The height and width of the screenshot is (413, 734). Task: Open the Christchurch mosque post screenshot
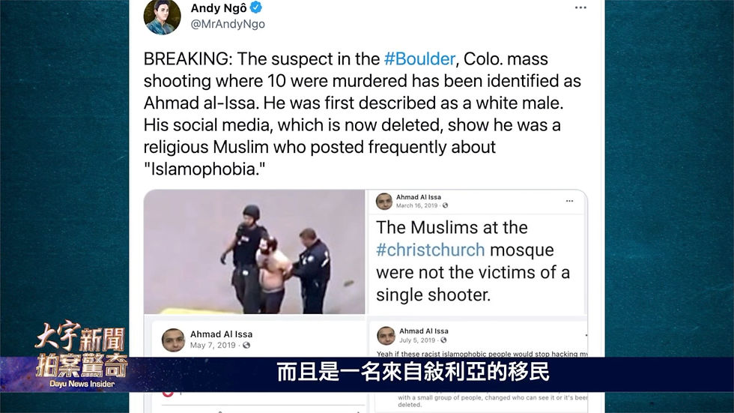(476, 252)
